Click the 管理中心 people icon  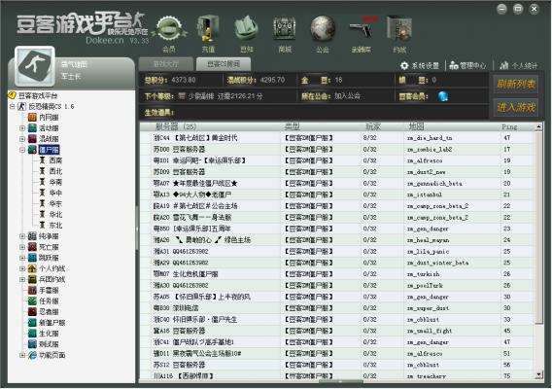pyautogui.click(x=454, y=65)
